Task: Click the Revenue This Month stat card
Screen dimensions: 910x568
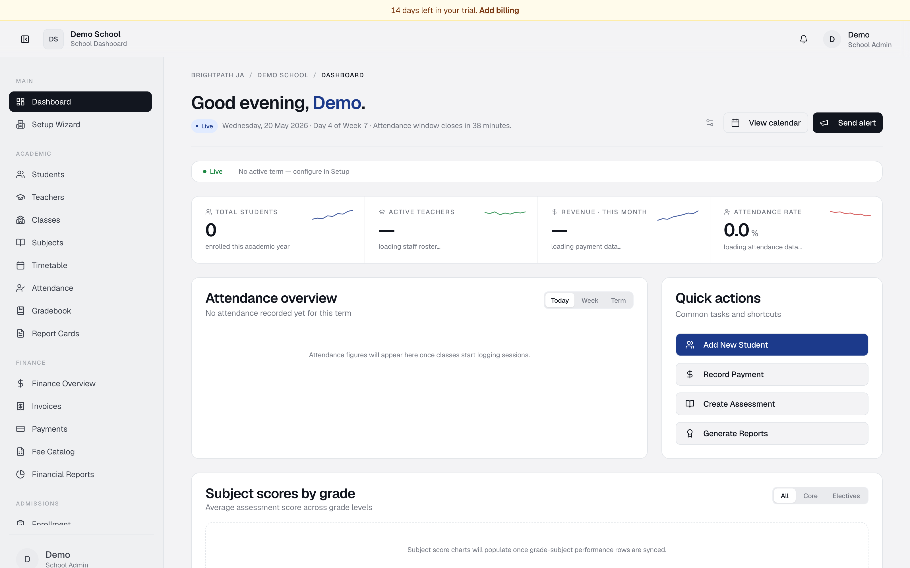Action: click(623, 229)
